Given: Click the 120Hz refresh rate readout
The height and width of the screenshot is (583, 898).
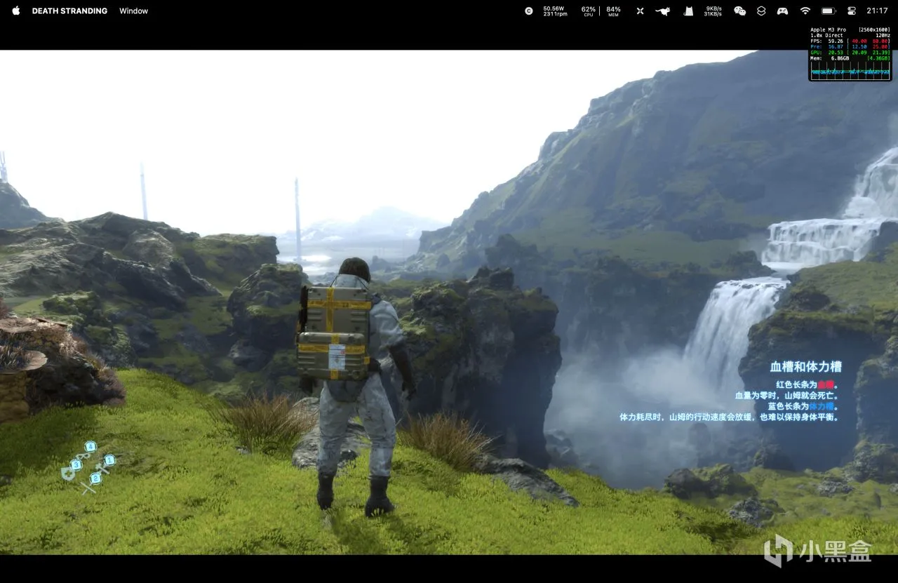Looking at the screenshot, I should [883, 35].
